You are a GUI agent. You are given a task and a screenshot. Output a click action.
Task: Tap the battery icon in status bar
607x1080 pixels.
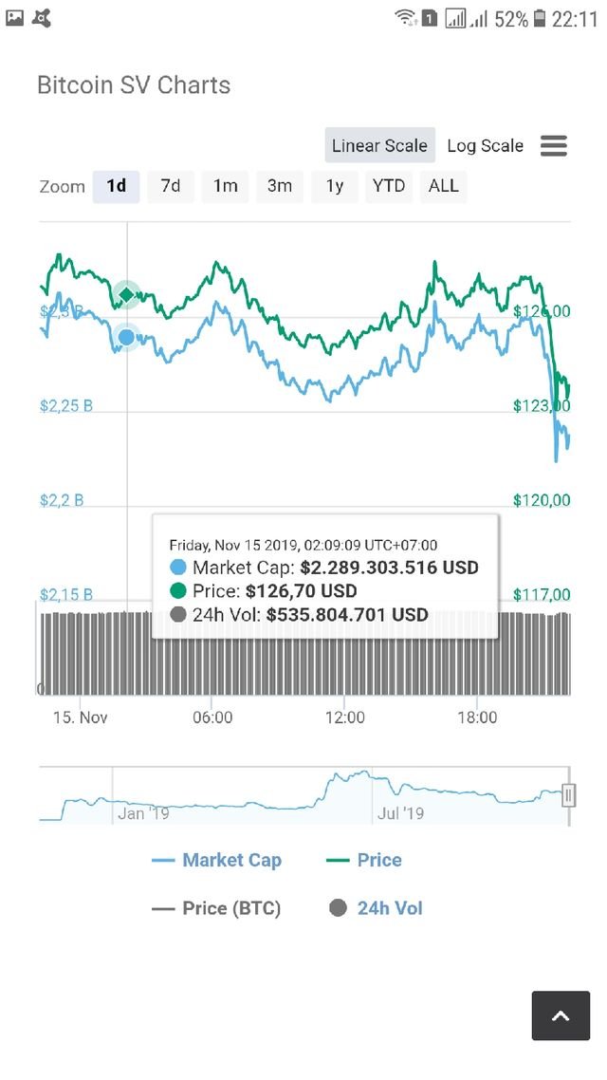click(540, 18)
